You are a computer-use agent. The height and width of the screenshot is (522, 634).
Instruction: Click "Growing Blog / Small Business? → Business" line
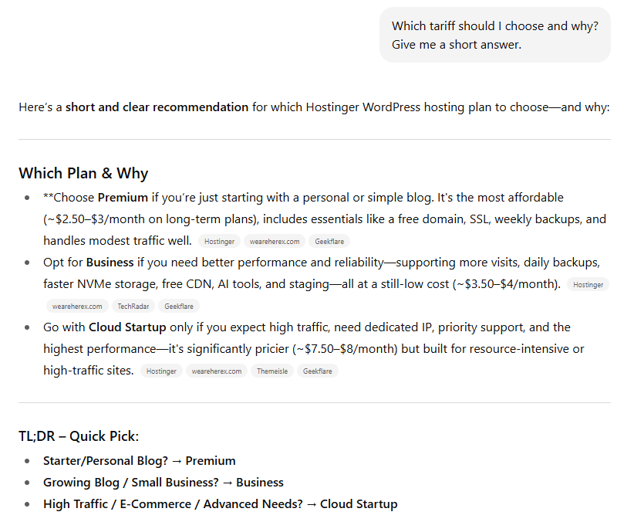(x=163, y=483)
